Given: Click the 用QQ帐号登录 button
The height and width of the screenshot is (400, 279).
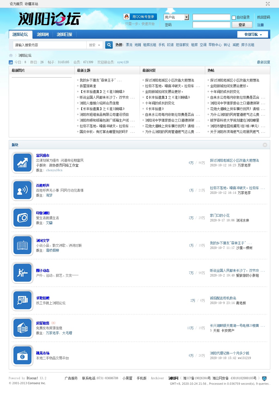Looking at the screenshot, I should 140,17.
